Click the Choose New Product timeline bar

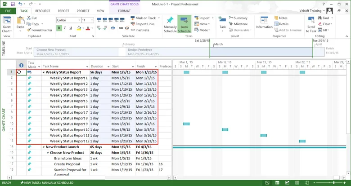click(76, 52)
